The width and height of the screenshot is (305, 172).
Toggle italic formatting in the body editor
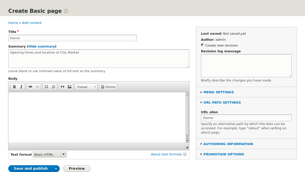21,87
